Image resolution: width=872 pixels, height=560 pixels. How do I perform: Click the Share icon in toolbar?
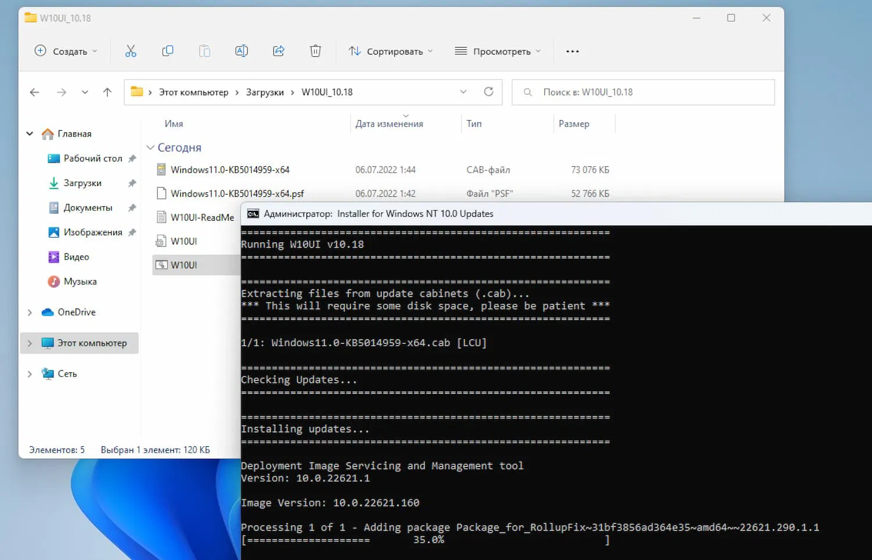pyautogui.click(x=278, y=51)
